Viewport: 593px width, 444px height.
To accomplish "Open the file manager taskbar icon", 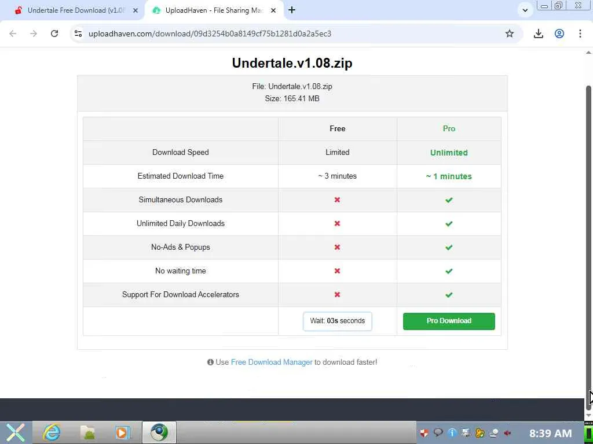I will (x=88, y=432).
